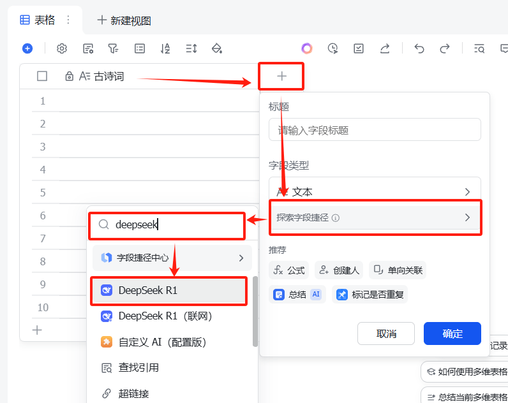
Task: Click the 取消 button
Action: click(x=386, y=333)
